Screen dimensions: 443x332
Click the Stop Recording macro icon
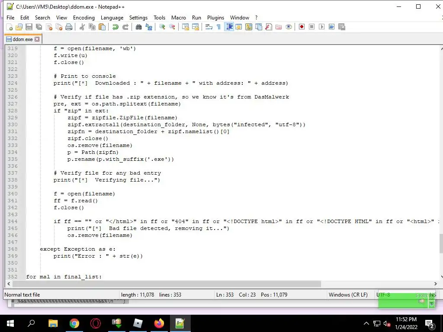[311, 27]
